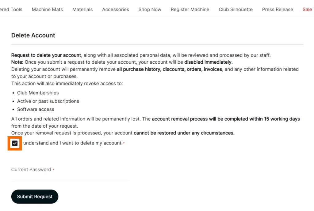The height and width of the screenshot is (211, 314).
Task: Click the "I want to delete my account" label
Action: [x=72, y=143]
